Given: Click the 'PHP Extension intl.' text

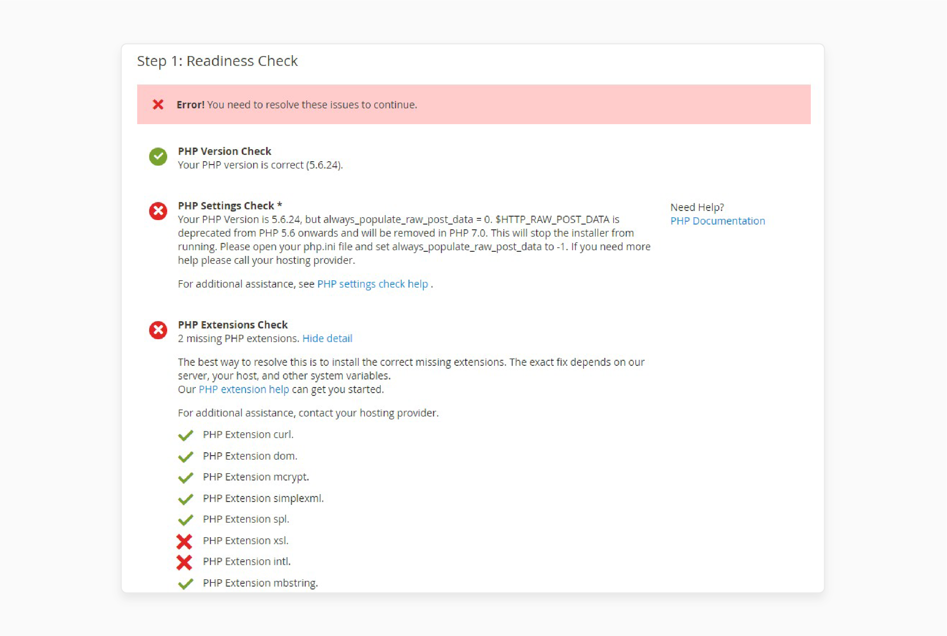Looking at the screenshot, I should [x=247, y=561].
